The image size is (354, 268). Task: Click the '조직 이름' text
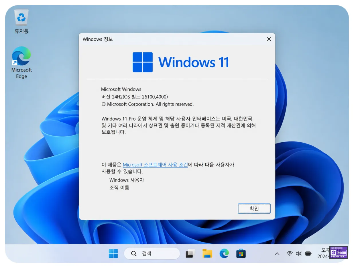click(119, 188)
